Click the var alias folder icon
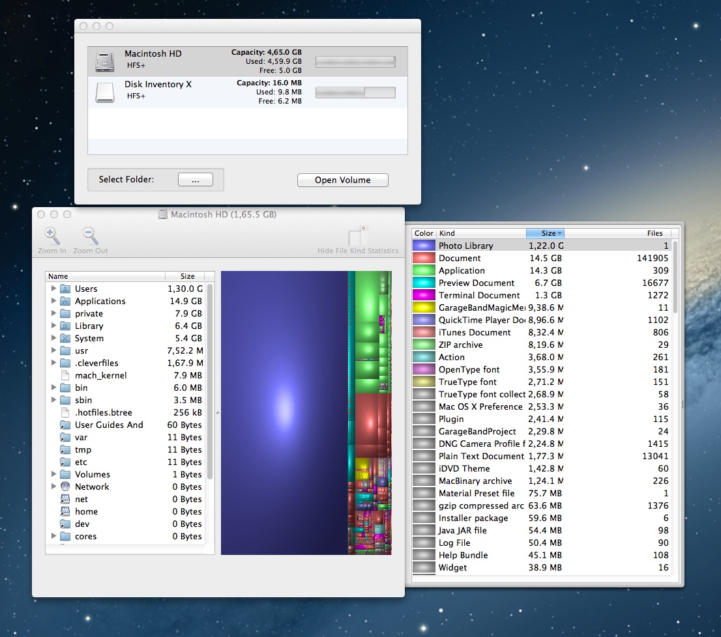Image resolution: width=721 pixels, height=637 pixels. (65, 437)
